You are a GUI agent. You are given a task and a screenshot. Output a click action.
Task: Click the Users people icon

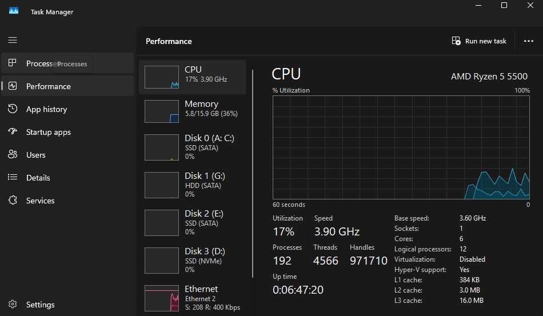[x=13, y=154]
